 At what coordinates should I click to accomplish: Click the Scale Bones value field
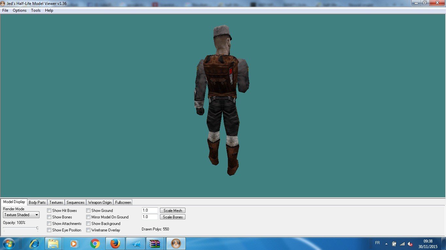tap(150, 217)
